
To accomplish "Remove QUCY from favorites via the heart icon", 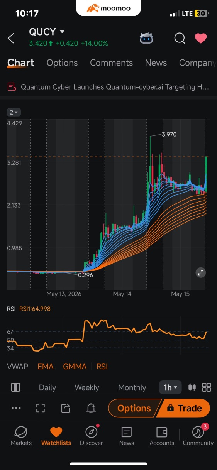I will (x=200, y=38).
